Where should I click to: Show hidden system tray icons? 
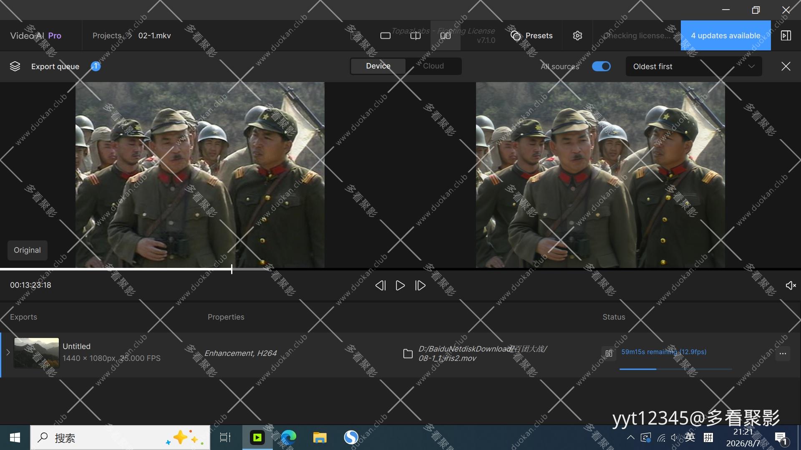tap(631, 437)
